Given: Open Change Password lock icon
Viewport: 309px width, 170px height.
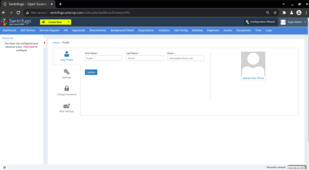Looking at the screenshot, I should [x=67, y=88].
